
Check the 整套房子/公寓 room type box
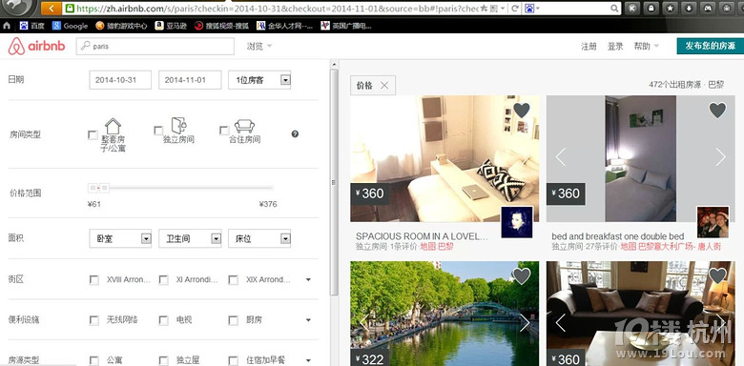coord(93,135)
